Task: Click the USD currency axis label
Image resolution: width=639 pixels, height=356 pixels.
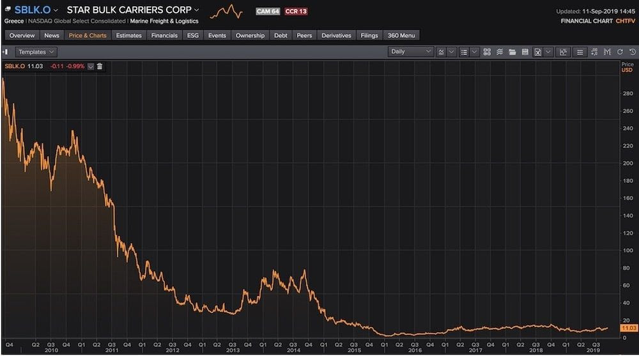Action: click(x=627, y=70)
